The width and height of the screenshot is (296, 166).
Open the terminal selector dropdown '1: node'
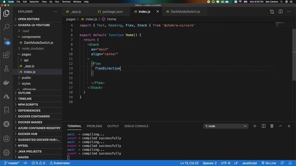point(226,126)
